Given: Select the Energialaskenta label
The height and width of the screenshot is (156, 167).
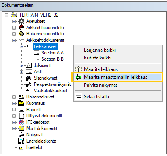Looking at the screenshot, I should [x=41, y=141].
